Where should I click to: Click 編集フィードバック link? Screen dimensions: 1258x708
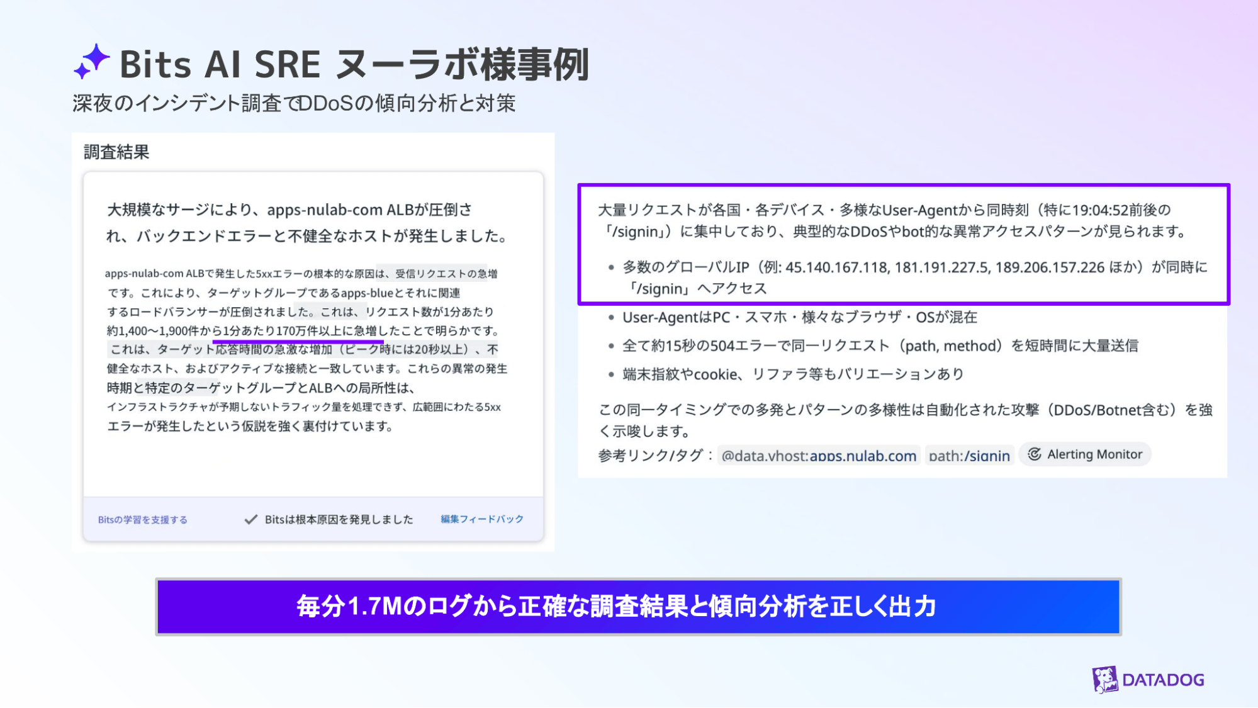481,519
